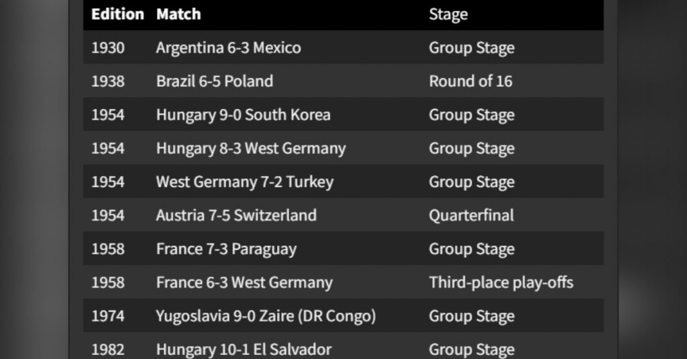Click Hungary 10-1 El Salvador match
The height and width of the screenshot is (359, 687).
244,350
